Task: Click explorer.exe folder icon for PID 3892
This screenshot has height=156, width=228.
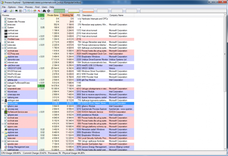Action: pyautogui.click(x=6, y=135)
